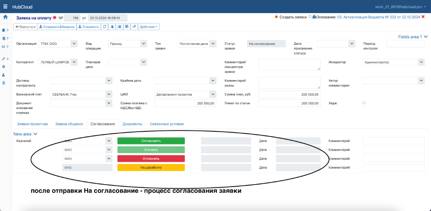Open ФИО dropdown in the Согласовать row

click(109, 141)
